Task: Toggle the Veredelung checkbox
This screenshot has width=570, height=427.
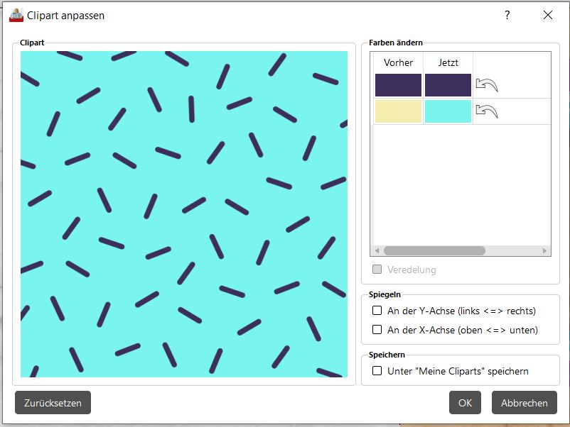Action: coord(377,270)
